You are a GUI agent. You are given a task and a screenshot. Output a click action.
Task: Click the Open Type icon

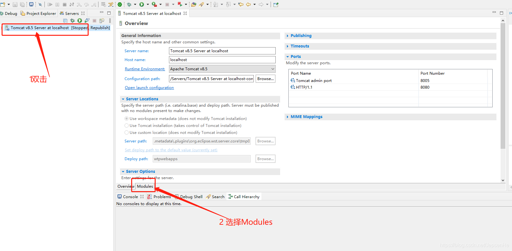(x=193, y=4)
